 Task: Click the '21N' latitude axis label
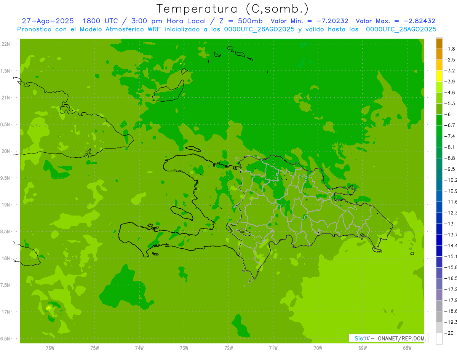(x=6, y=98)
